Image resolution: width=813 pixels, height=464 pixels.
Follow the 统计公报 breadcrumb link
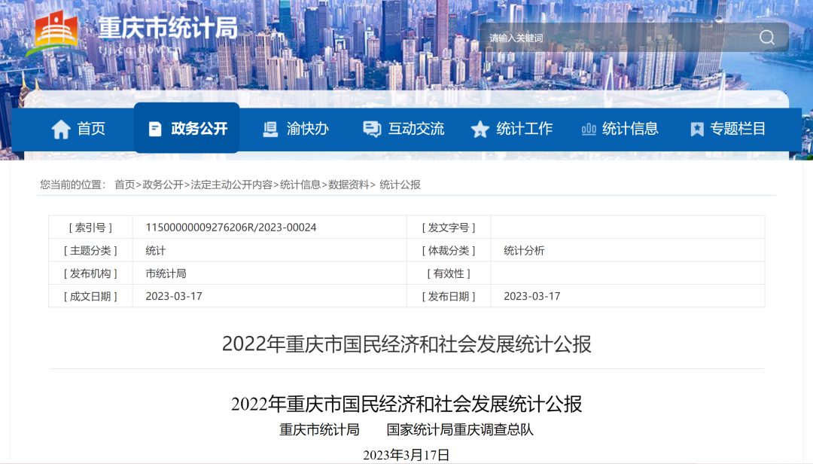pyautogui.click(x=400, y=185)
